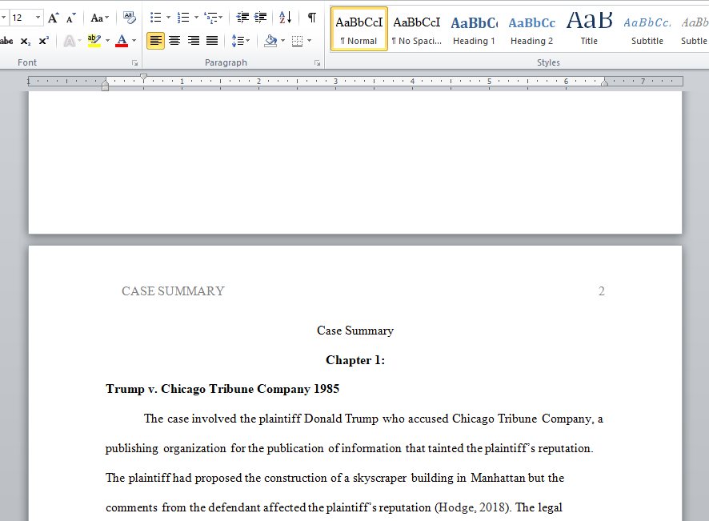Viewport: 709px width, 521px height.
Task: Click the page number 2 in header
Action: 602,291
